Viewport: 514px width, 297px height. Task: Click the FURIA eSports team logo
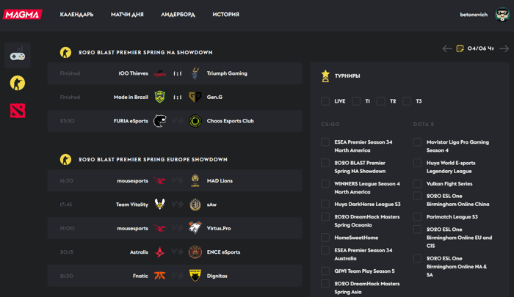160,121
